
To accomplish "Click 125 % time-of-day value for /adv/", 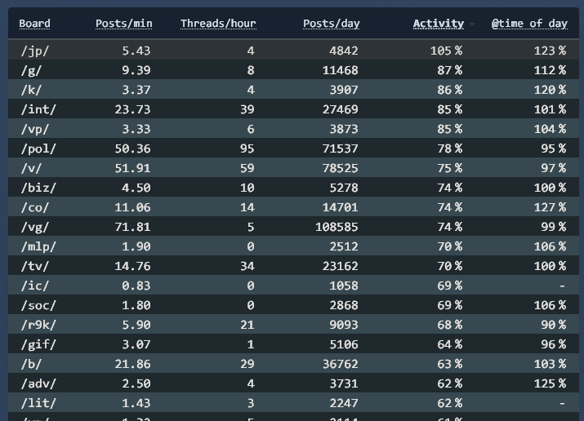I will [x=550, y=383].
